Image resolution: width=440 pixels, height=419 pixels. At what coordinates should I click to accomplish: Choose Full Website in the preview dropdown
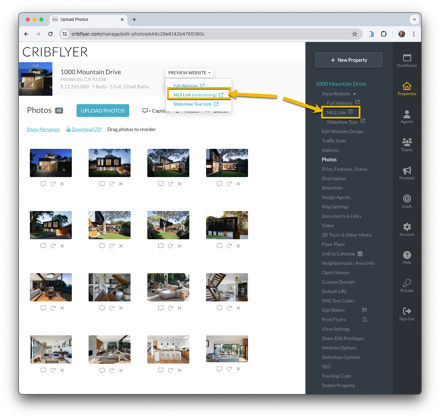[x=189, y=86]
